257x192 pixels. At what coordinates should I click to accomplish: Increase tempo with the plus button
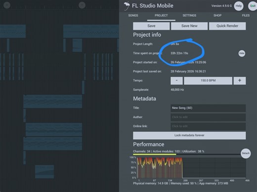pos(240,81)
